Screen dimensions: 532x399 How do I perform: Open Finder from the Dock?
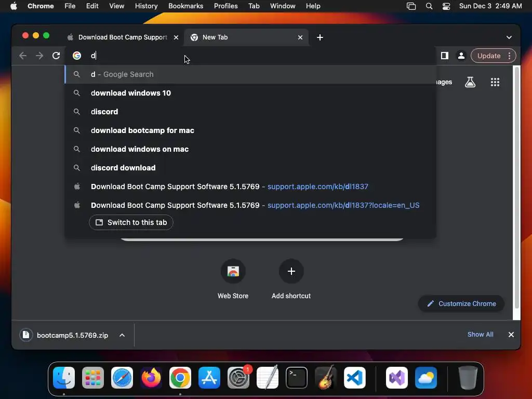click(x=64, y=378)
